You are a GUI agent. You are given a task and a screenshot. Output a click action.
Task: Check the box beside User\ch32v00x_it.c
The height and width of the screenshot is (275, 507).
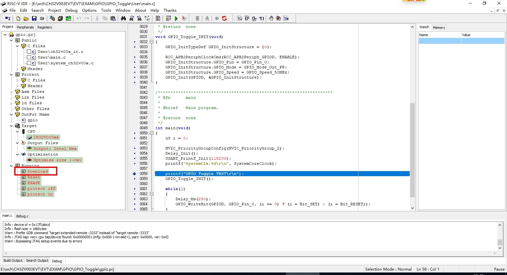[29, 52]
